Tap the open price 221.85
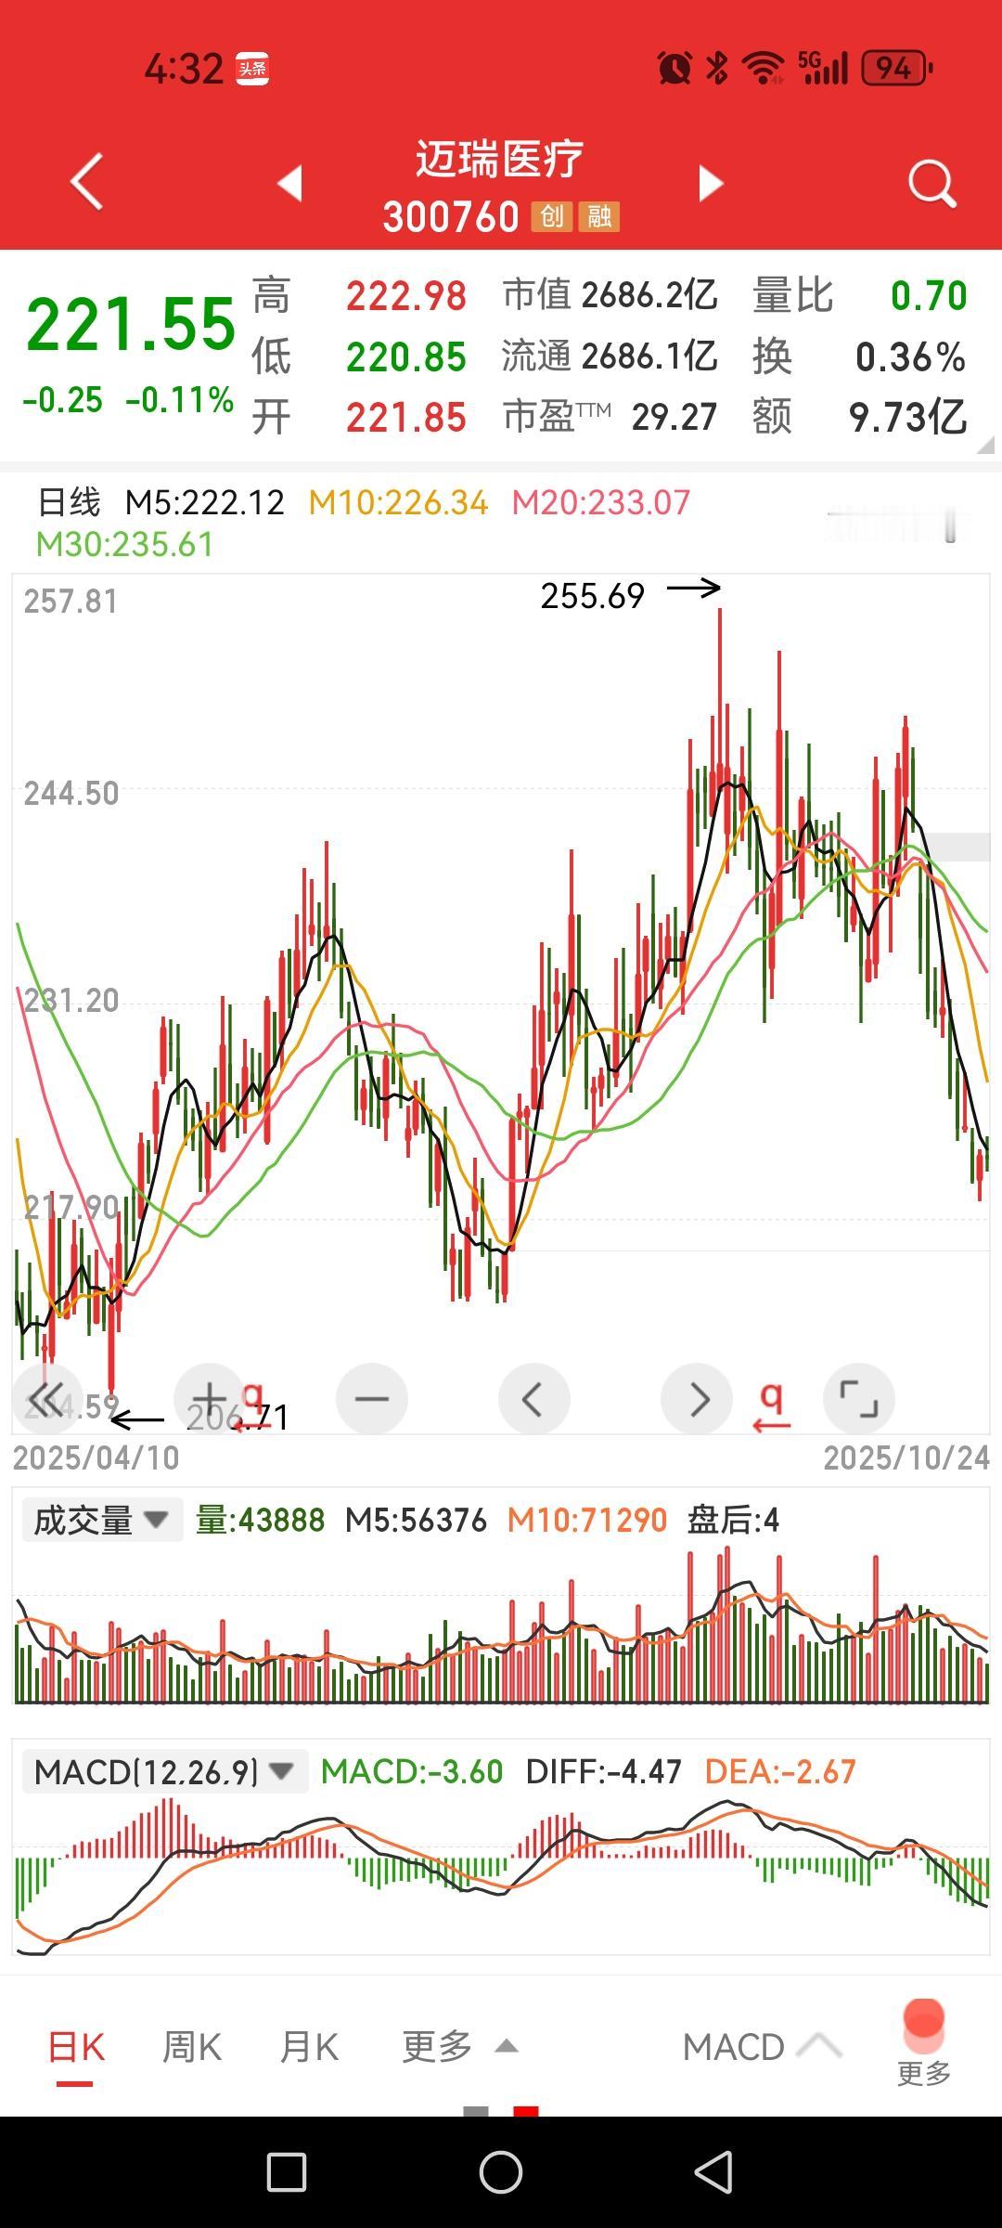 point(406,418)
